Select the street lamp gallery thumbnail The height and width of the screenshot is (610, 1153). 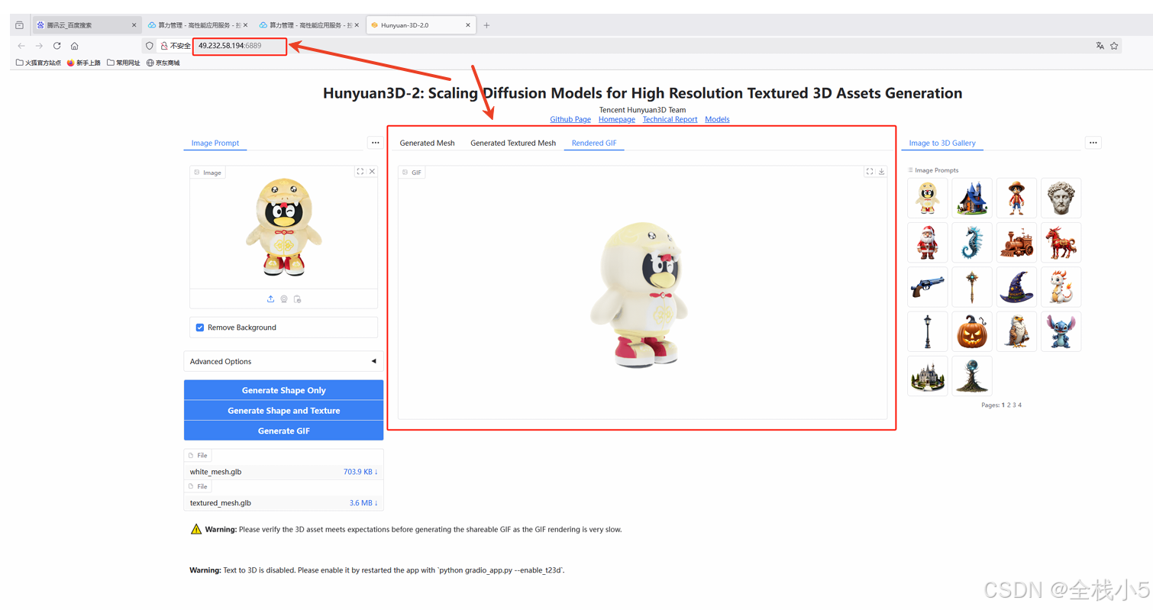tap(928, 331)
